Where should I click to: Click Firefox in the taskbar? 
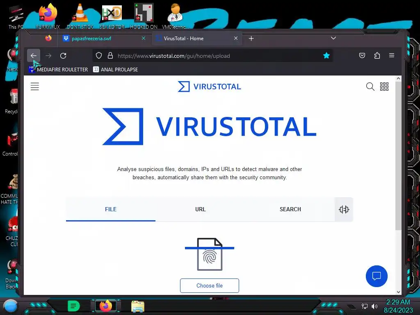click(106, 306)
